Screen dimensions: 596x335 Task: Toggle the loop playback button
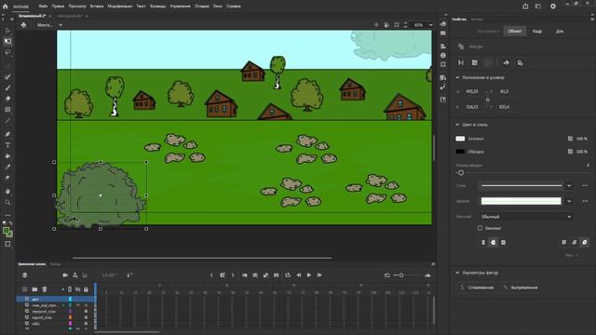tap(288, 275)
